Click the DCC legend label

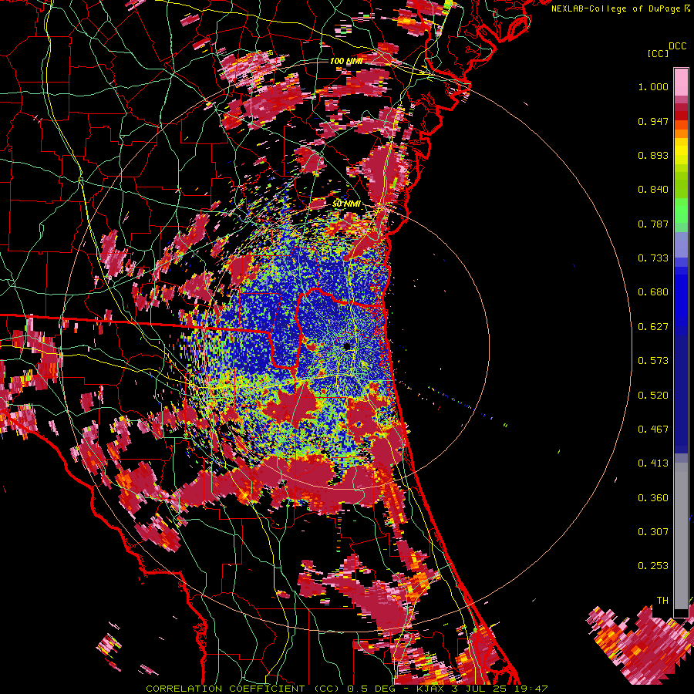pos(678,46)
